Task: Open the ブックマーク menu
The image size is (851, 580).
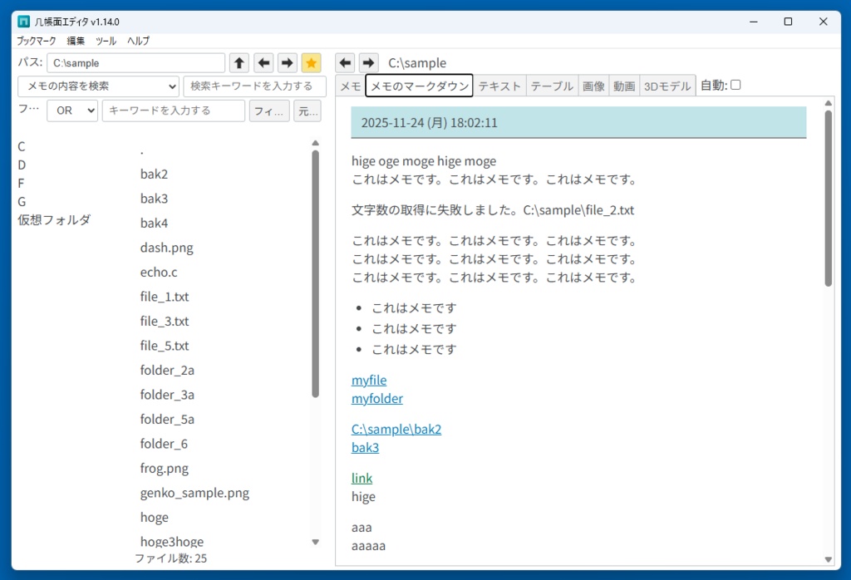Action: point(36,41)
